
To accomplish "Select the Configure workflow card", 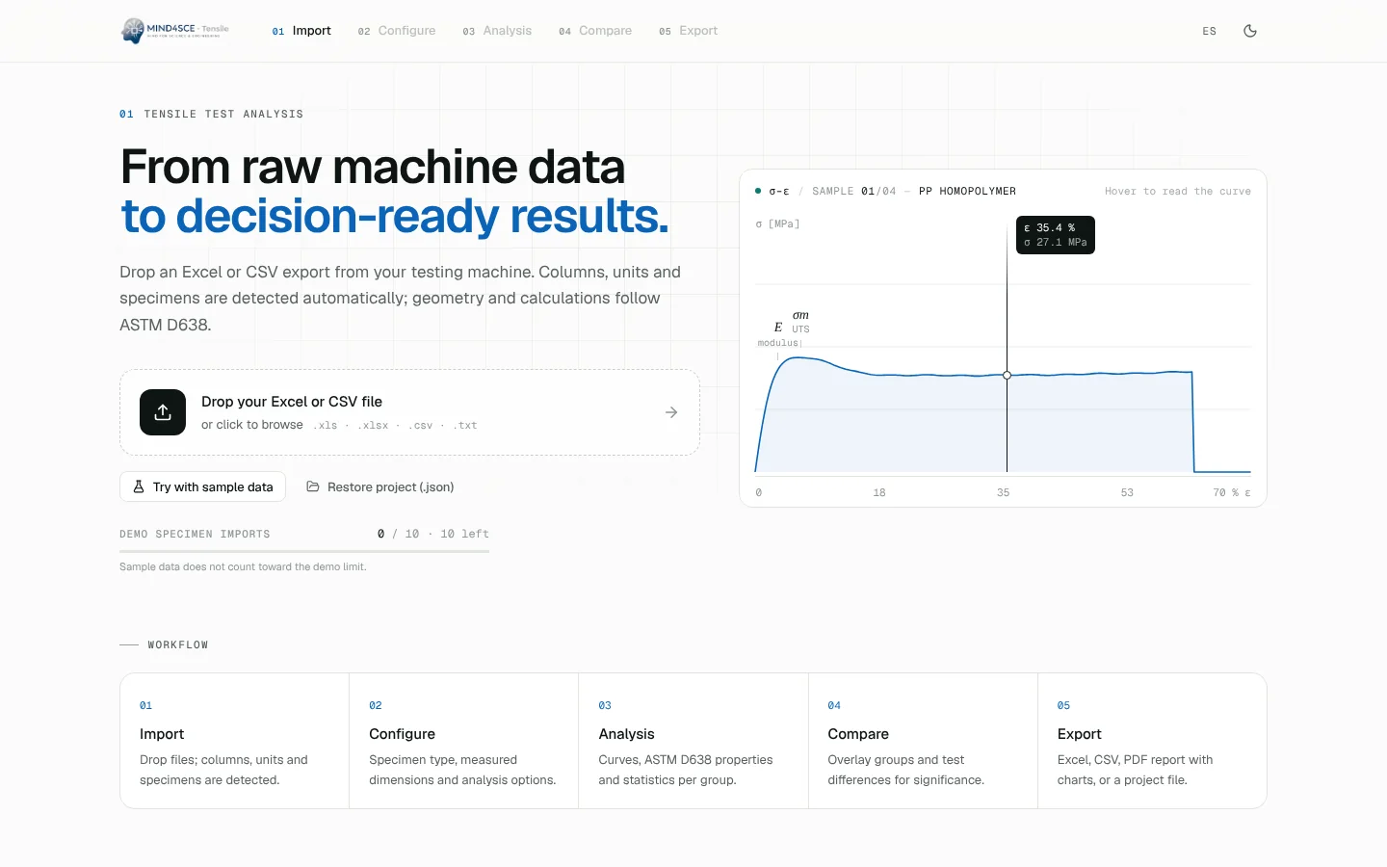I will pyautogui.click(x=464, y=741).
